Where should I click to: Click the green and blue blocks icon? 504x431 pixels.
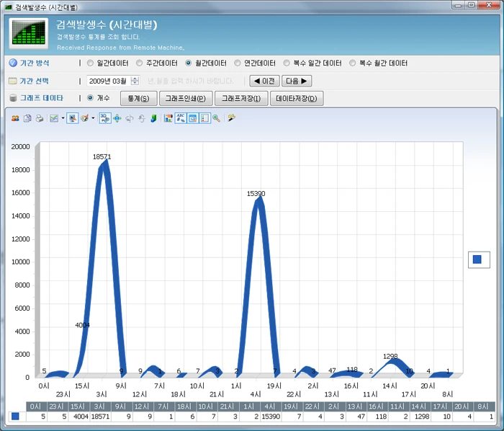tap(153, 118)
